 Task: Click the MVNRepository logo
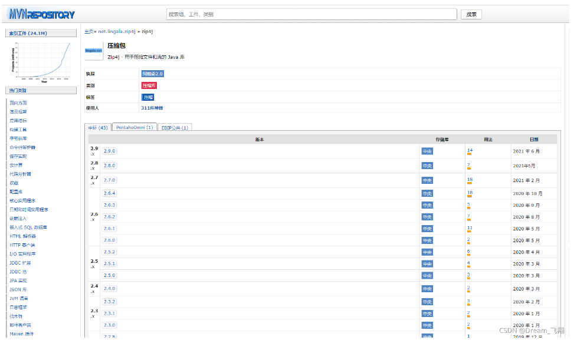41,14
